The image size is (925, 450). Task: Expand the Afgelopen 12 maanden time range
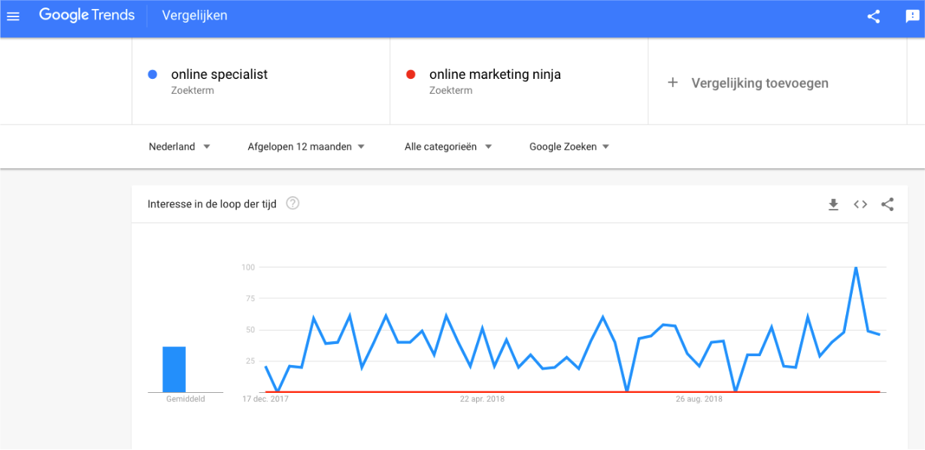click(x=306, y=146)
